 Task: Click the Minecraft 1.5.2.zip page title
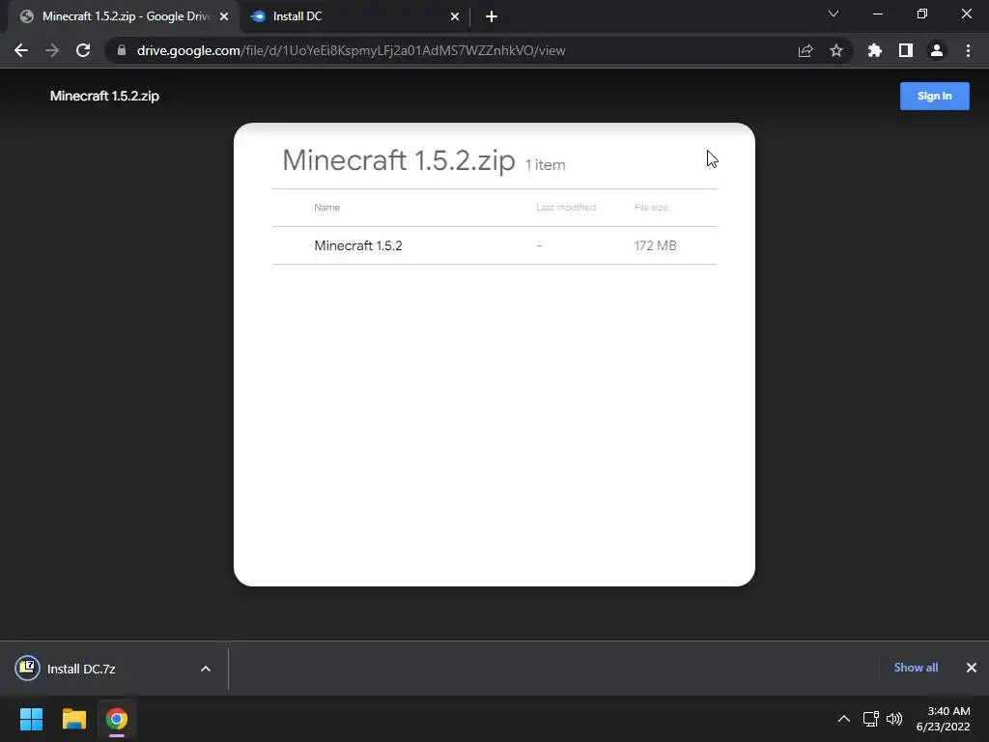pos(104,96)
